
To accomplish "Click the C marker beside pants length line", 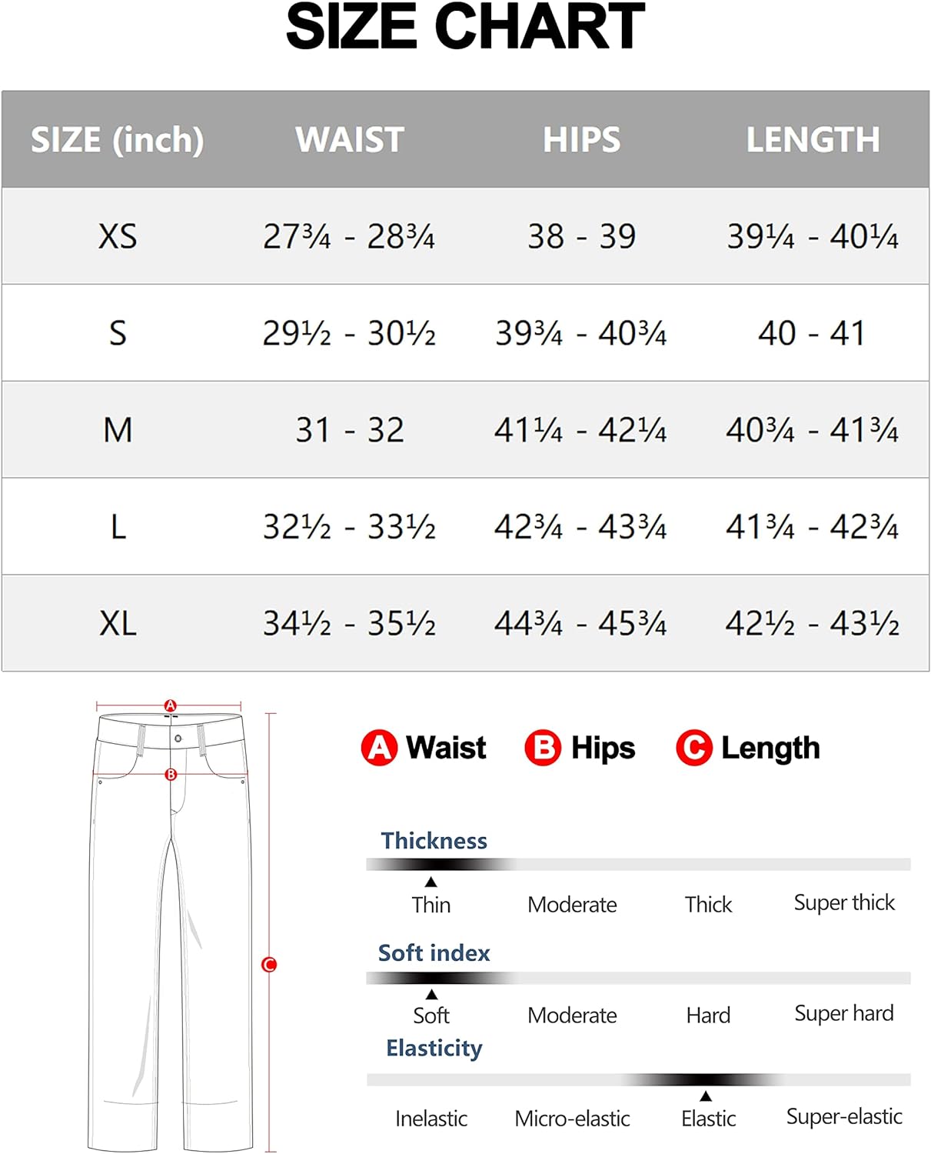I will pyautogui.click(x=269, y=964).
